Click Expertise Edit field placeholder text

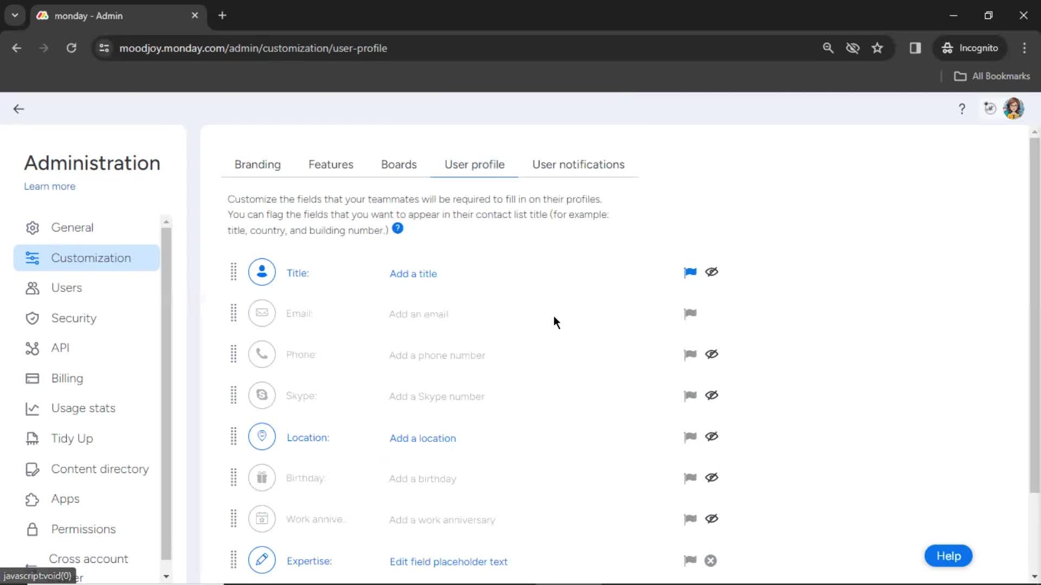point(448,561)
